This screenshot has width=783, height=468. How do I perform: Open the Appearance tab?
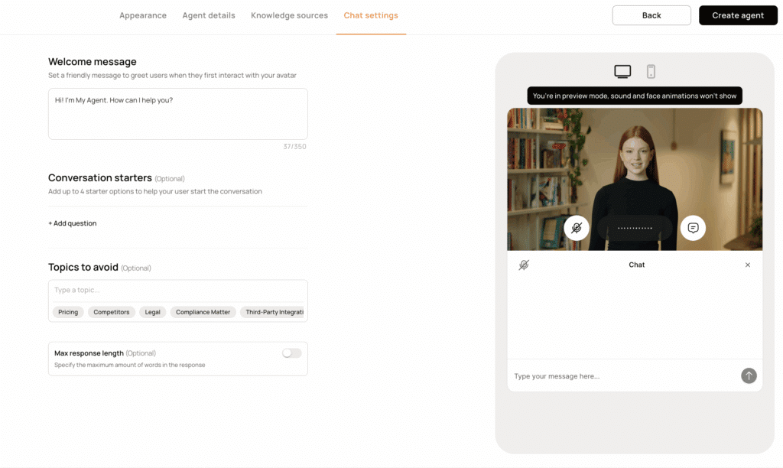[x=143, y=15]
